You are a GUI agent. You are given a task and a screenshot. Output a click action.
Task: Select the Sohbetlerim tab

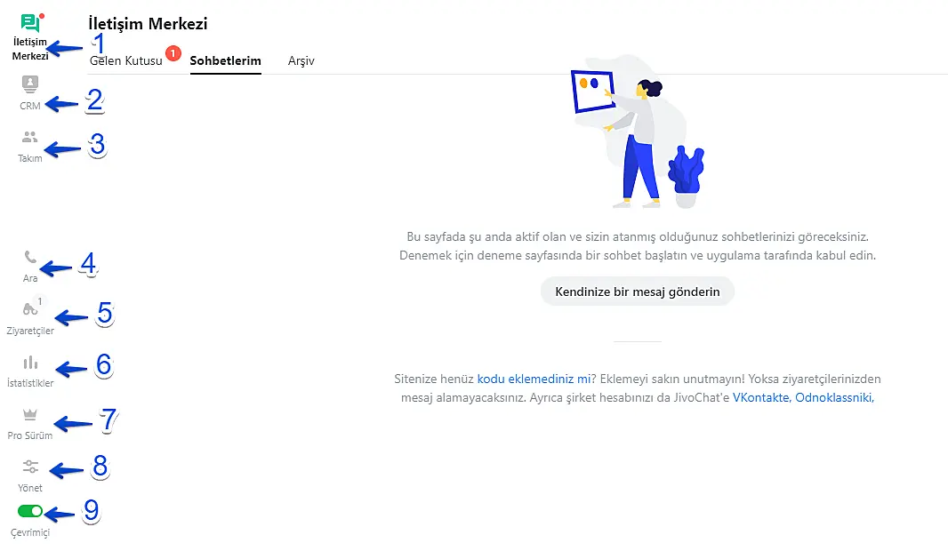coord(225,61)
